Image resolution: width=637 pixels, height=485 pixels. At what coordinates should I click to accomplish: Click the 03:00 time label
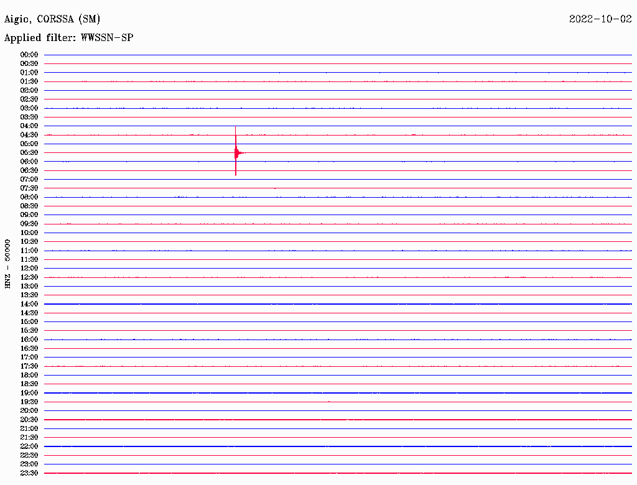[x=29, y=108]
